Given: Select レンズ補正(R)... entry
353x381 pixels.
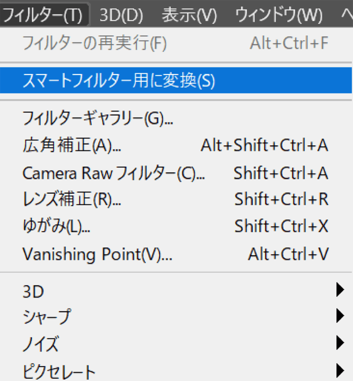Looking at the screenshot, I should (176, 199).
